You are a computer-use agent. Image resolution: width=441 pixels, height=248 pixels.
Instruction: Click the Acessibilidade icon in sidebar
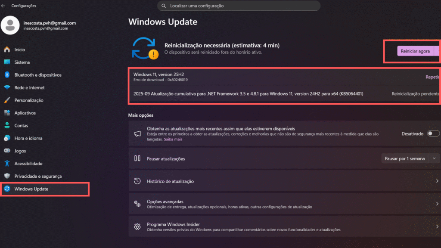coord(7,164)
